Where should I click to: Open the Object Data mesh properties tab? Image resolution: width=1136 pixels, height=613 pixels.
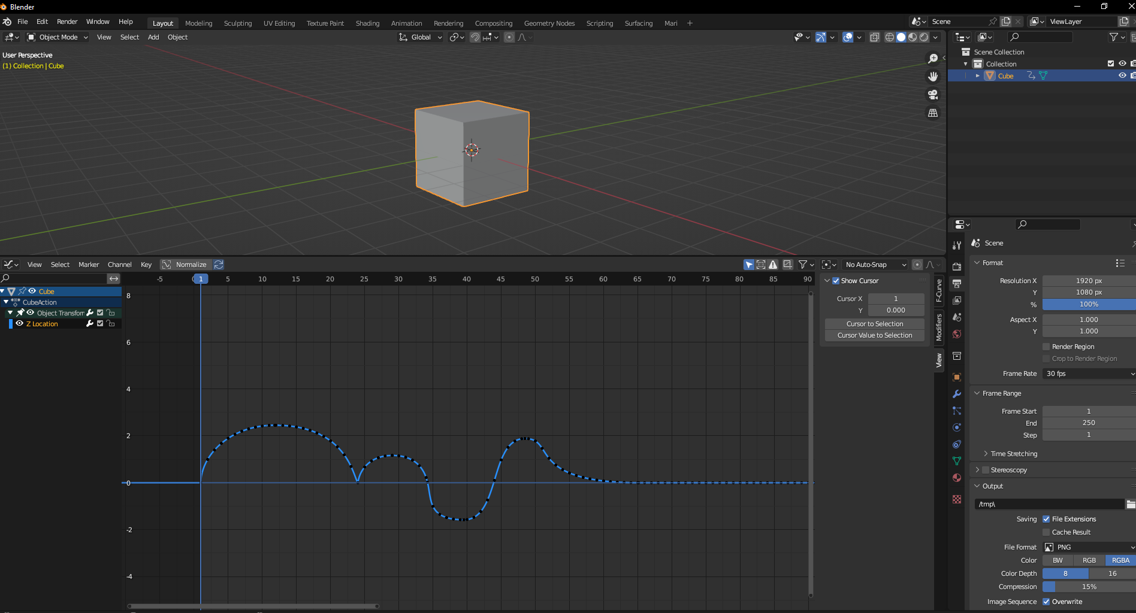coord(957,461)
